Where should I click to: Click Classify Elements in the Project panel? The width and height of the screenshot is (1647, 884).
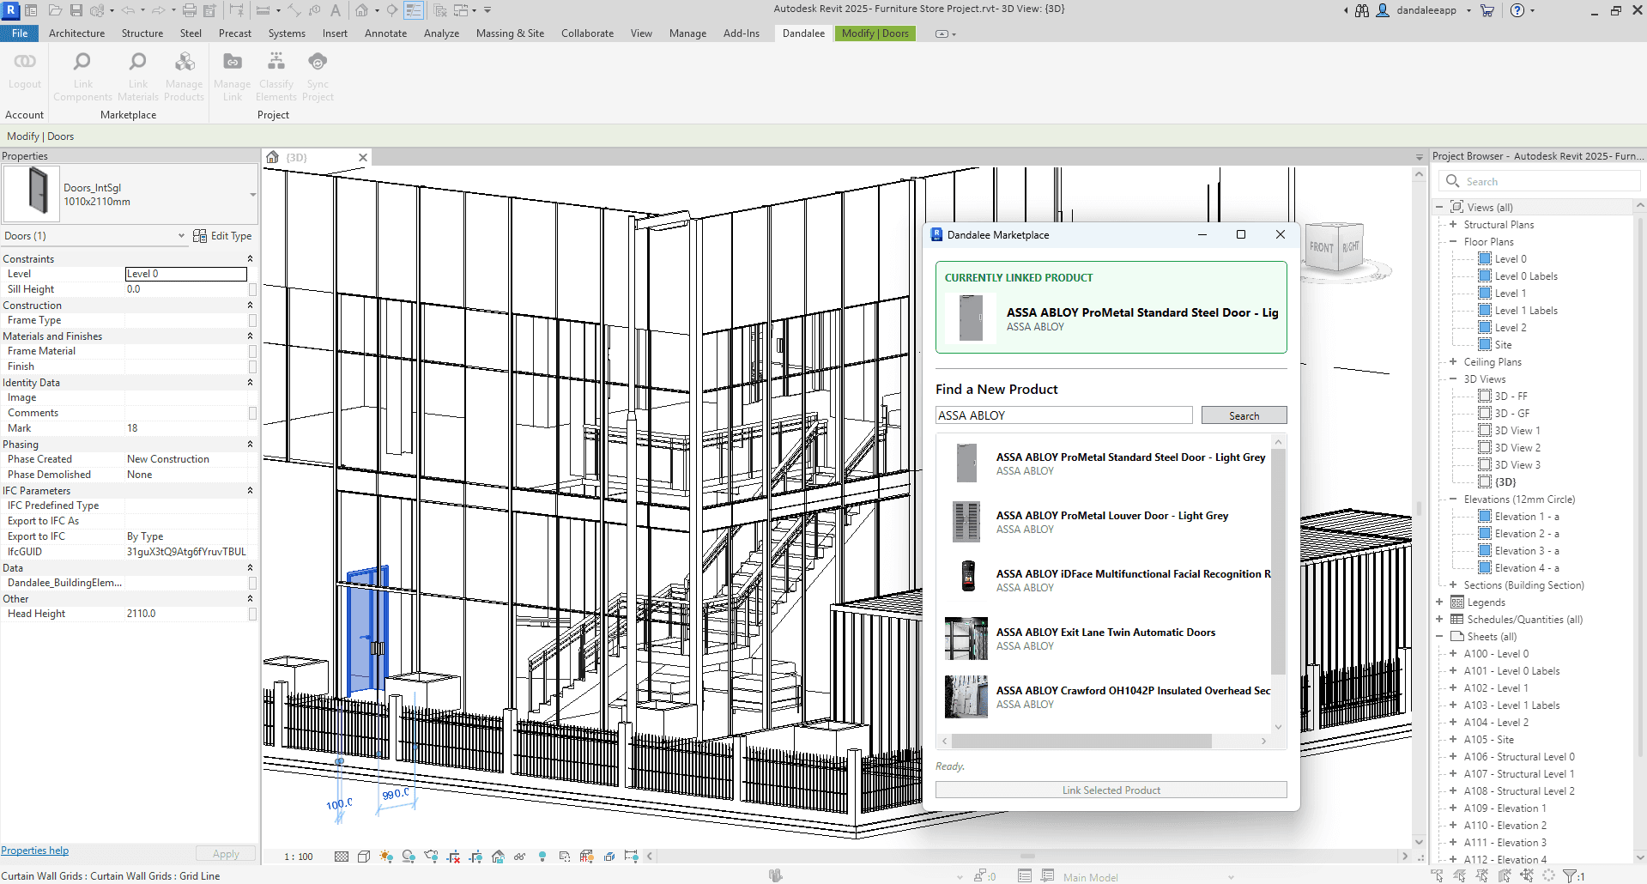point(276,77)
